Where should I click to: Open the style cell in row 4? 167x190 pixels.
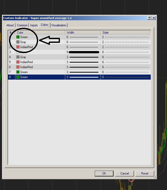126,57
